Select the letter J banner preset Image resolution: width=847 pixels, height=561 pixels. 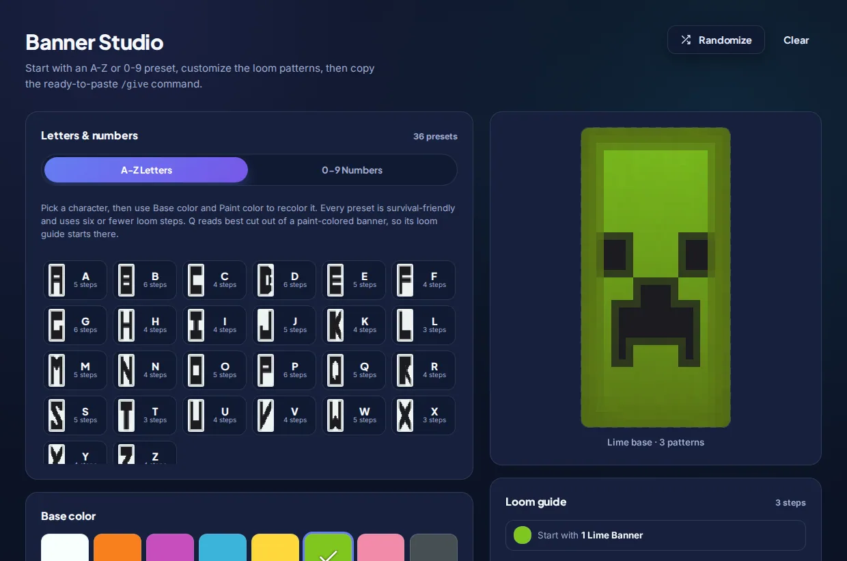284,325
